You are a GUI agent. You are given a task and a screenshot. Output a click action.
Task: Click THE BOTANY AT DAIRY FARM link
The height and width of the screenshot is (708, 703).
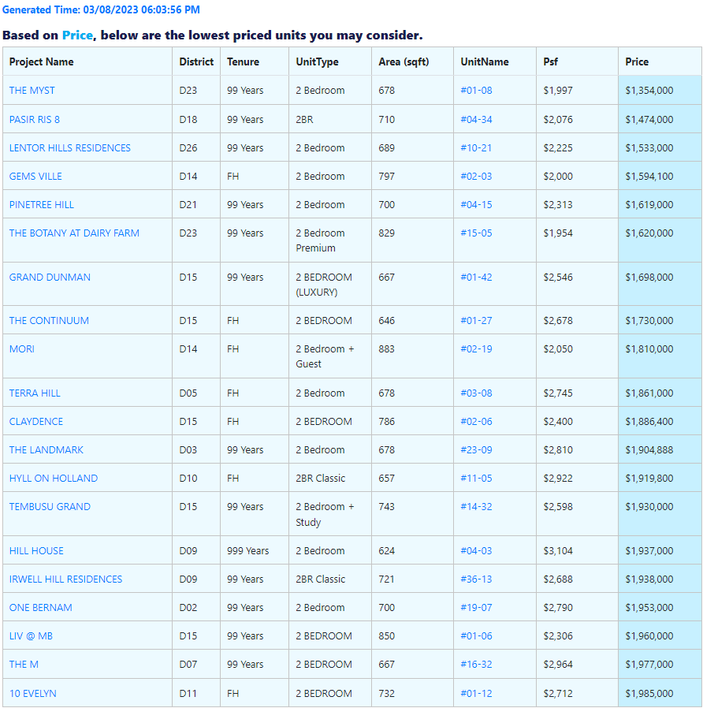click(74, 233)
